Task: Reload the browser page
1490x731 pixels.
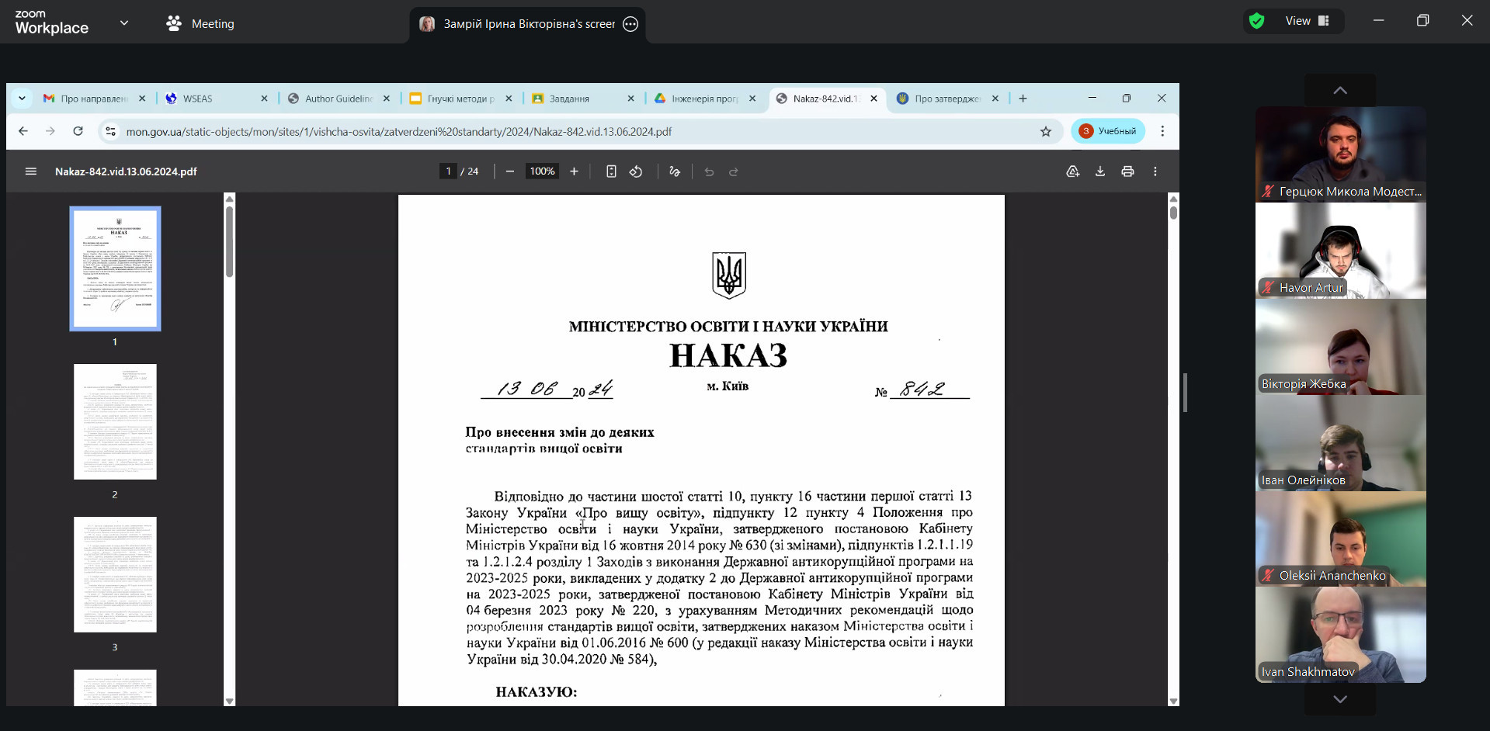Action: pos(78,131)
